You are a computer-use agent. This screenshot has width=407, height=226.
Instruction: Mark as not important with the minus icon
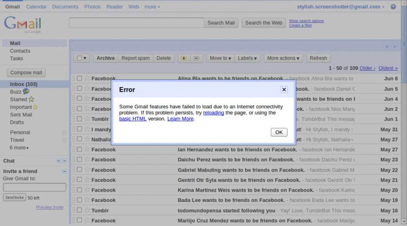click(196, 58)
